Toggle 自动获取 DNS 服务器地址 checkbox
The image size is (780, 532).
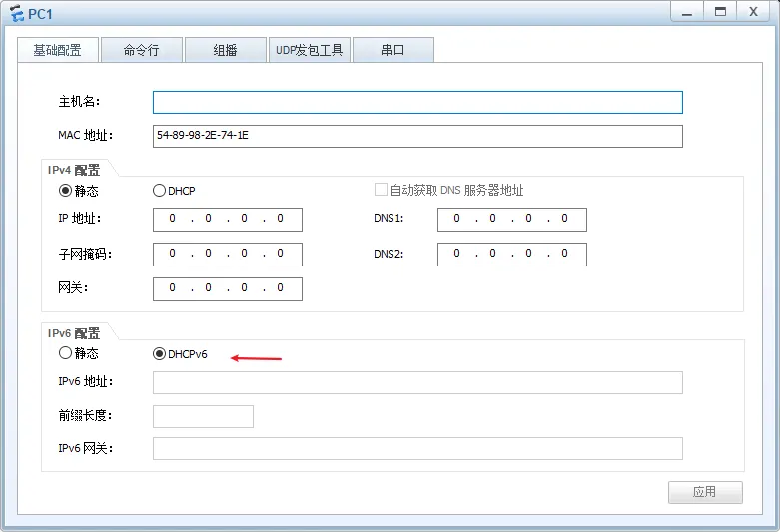point(381,190)
